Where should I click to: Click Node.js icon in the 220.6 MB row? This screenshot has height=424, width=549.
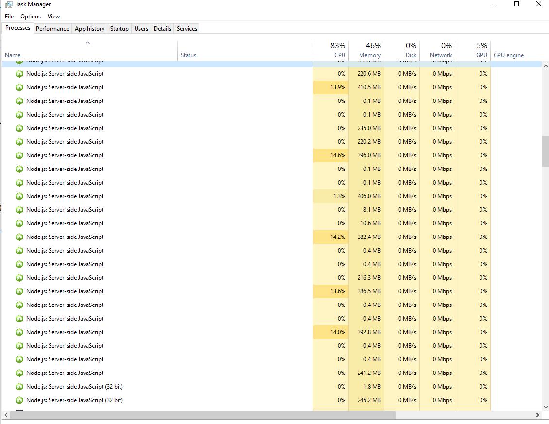tap(19, 74)
